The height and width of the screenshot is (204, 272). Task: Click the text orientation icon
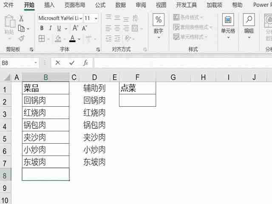(128, 38)
